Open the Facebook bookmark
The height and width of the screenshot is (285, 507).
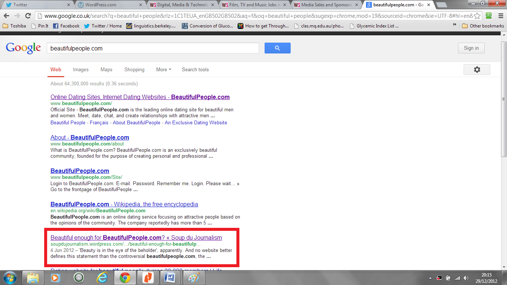click(66, 26)
